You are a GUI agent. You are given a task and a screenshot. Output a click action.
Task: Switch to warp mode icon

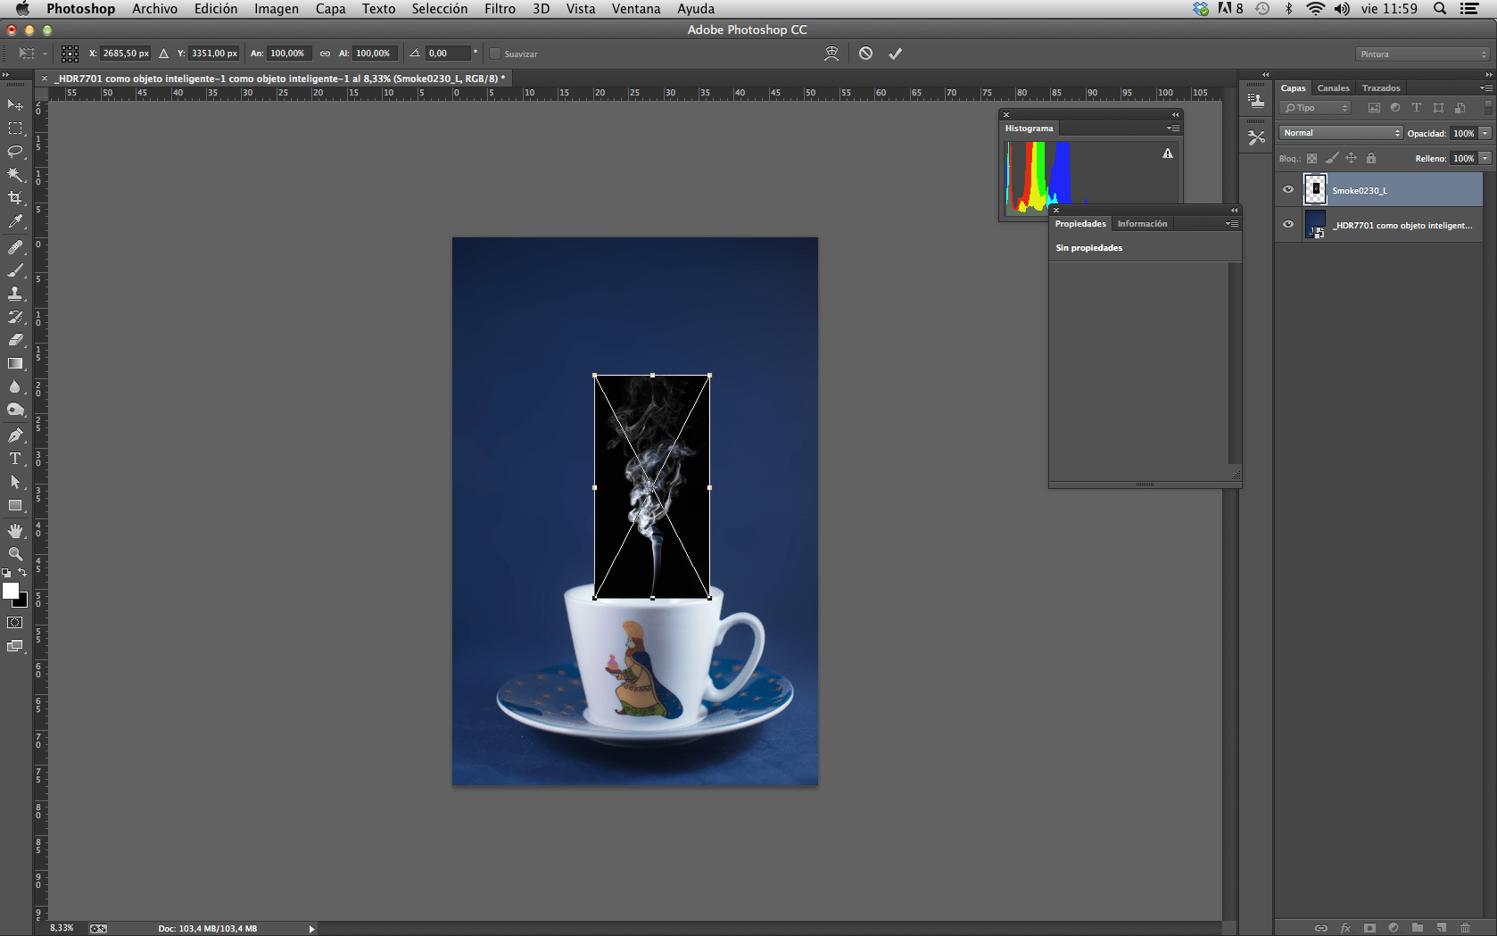click(831, 54)
